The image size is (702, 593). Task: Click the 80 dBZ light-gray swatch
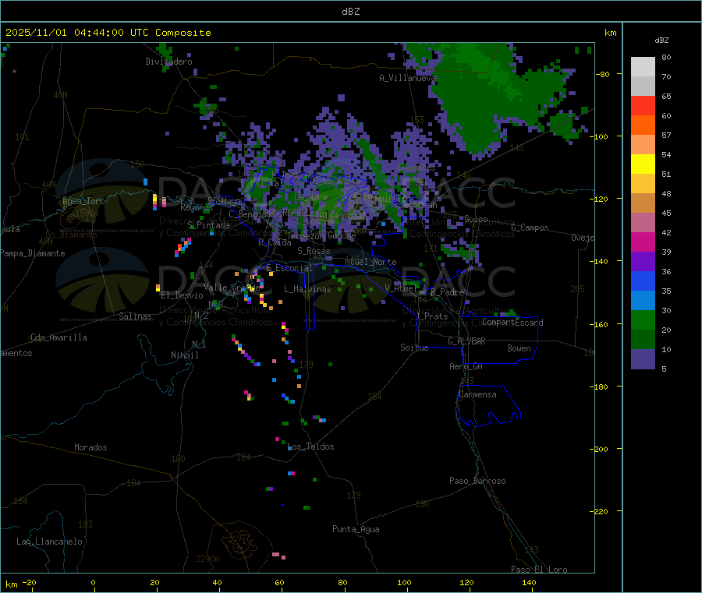pyautogui.click(x=643, y=67)
